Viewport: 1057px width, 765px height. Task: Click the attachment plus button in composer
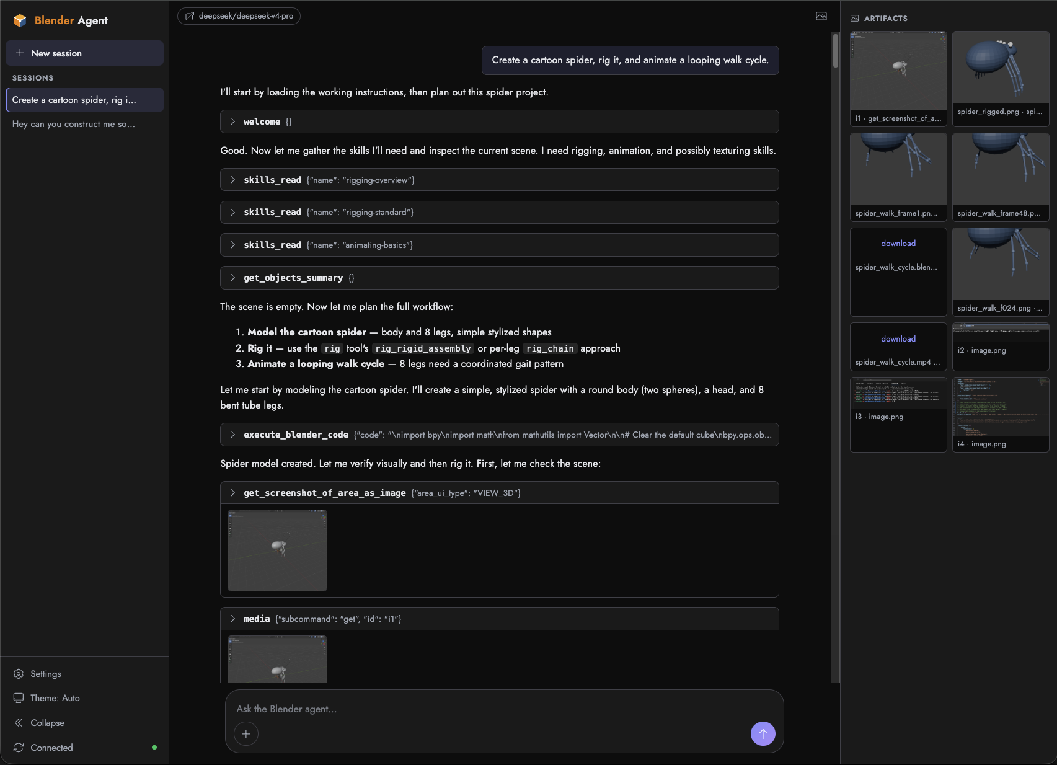[x=246, y=734]
